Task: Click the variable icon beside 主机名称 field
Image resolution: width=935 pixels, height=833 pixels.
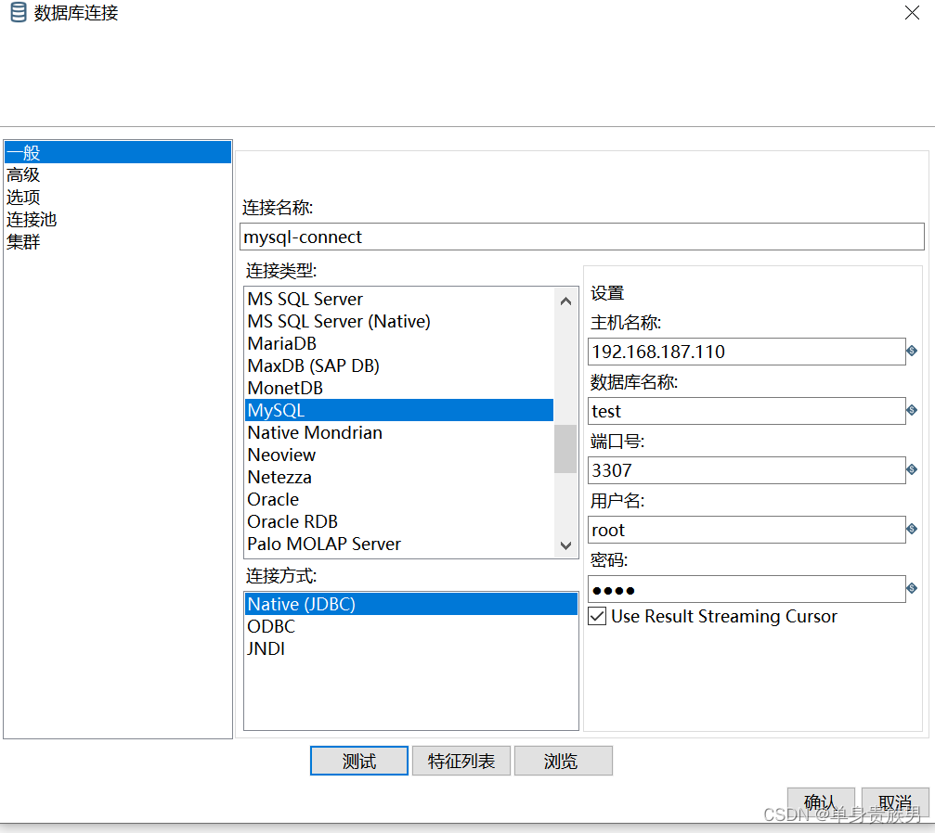Action: coord(911,351)
